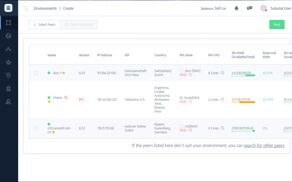This screenshot has height=182, width=292.
Task: Click info icon next to 2 Cores
Action: click(x=222, y=99)
